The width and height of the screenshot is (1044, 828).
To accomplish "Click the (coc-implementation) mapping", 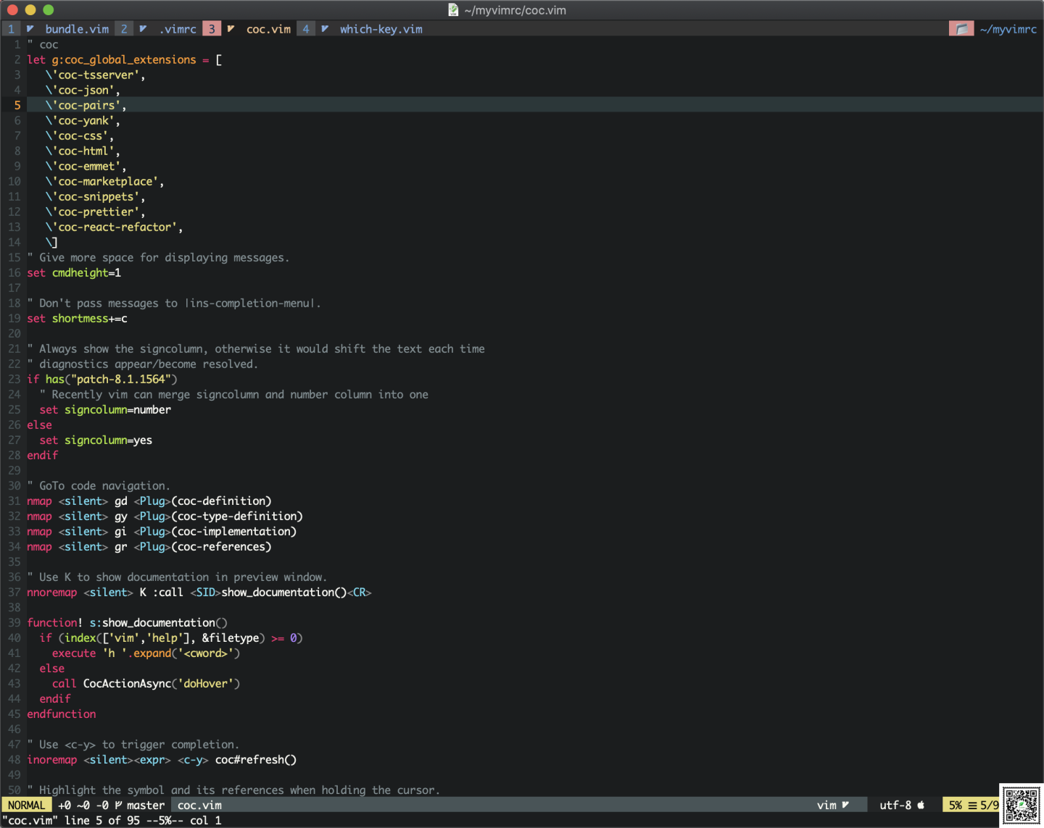I will 234,531.
